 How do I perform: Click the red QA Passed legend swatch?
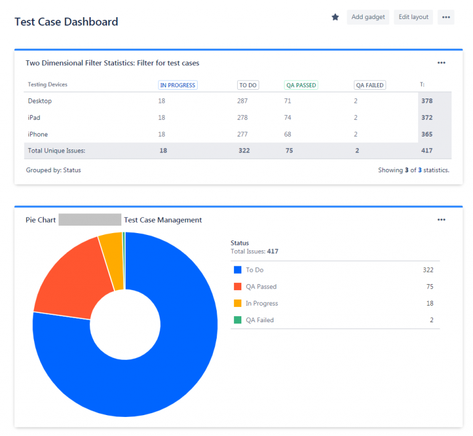tap(238, 287)
